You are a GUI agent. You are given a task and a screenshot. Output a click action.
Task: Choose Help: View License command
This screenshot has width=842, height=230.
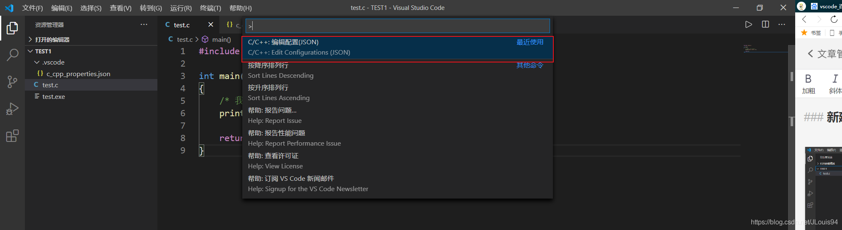pyautogui.click(x=398, y=161)
